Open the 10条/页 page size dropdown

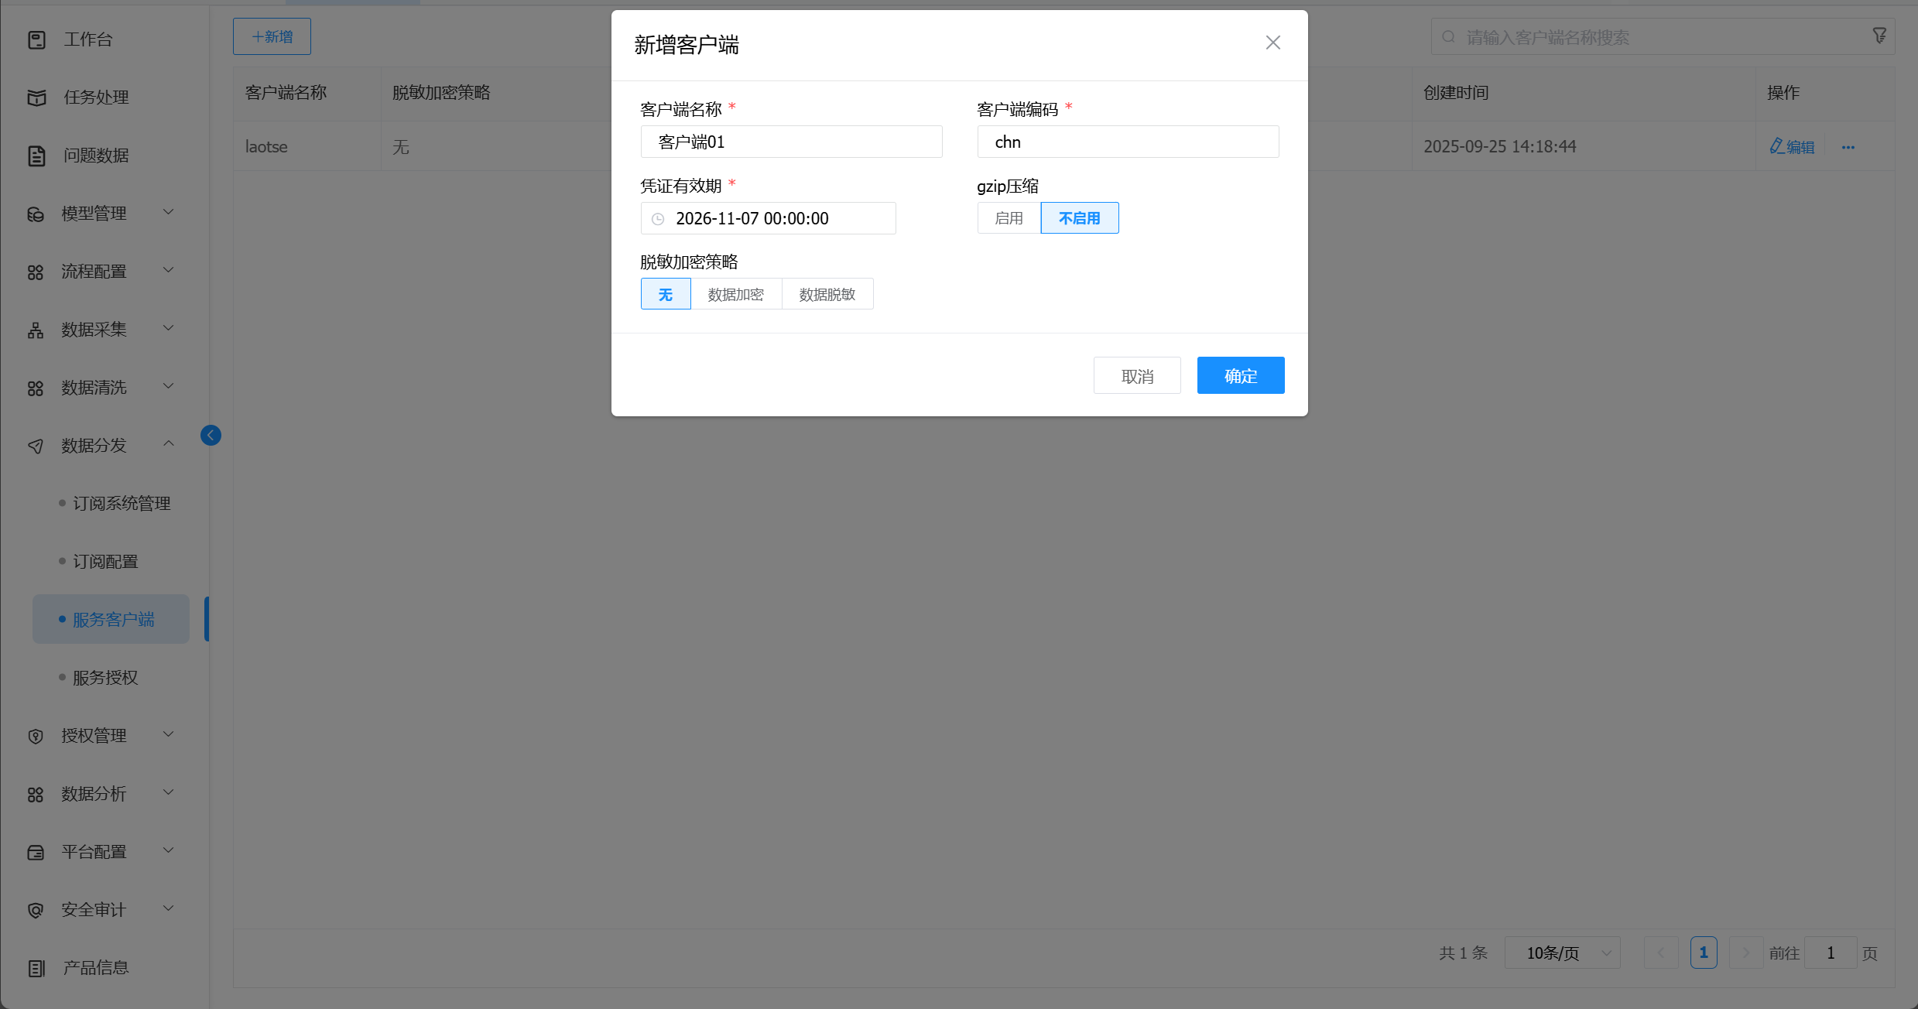pyautogui.click(x=1562, y=953)
